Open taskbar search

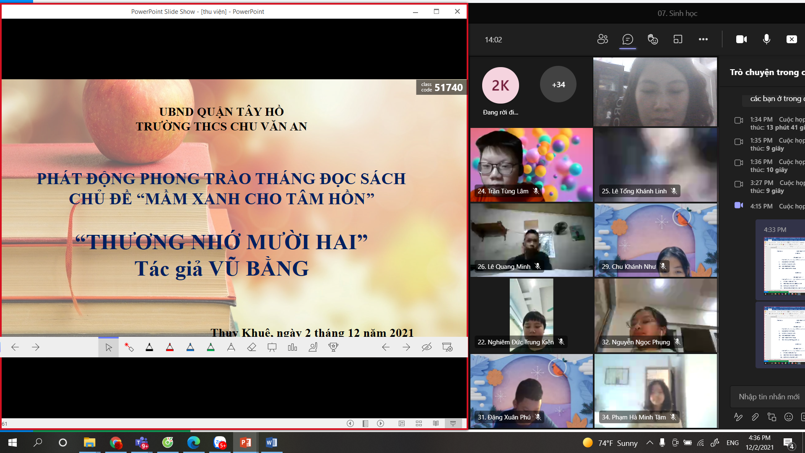pyautogui.click(x=38, y=443)
